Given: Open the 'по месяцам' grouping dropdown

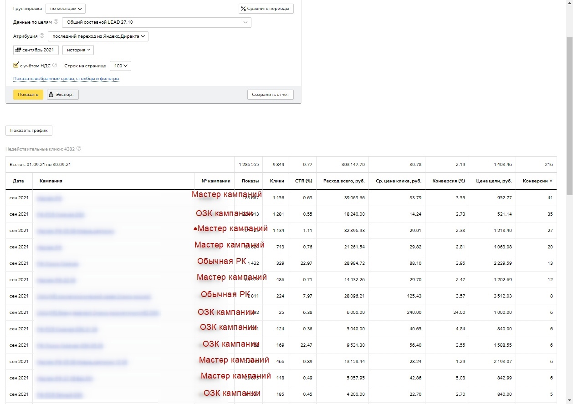Looking at the screenshot, I should coord(66,9).
